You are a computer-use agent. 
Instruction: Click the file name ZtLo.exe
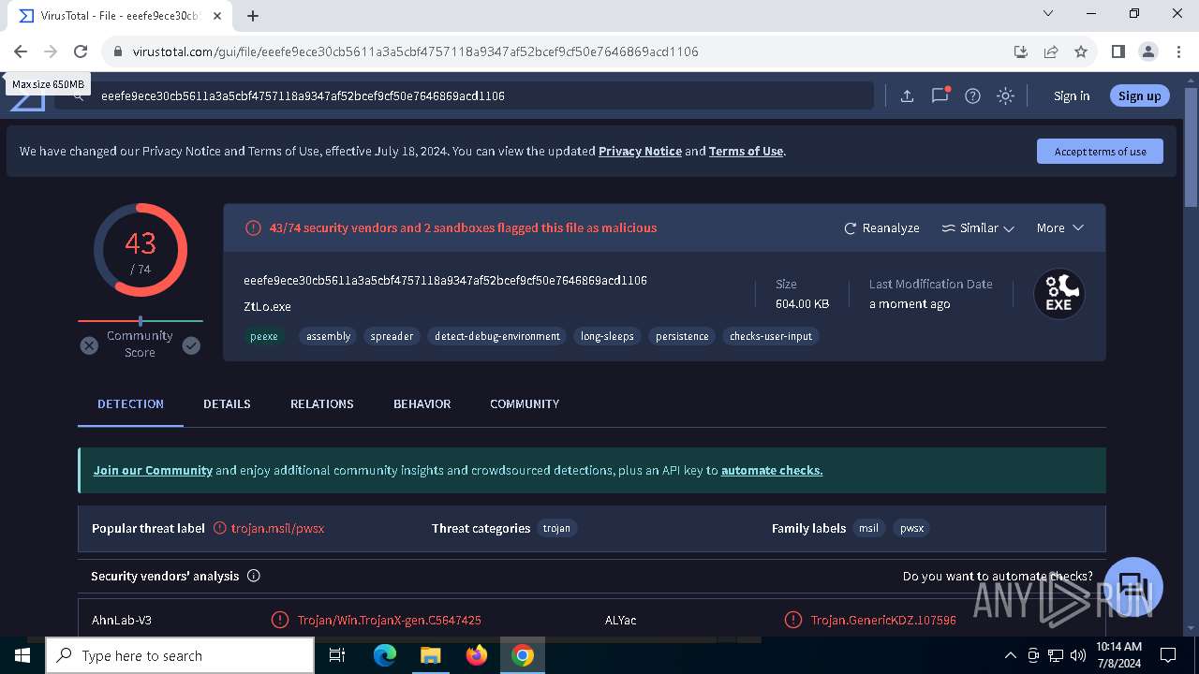tap(267, 306)
